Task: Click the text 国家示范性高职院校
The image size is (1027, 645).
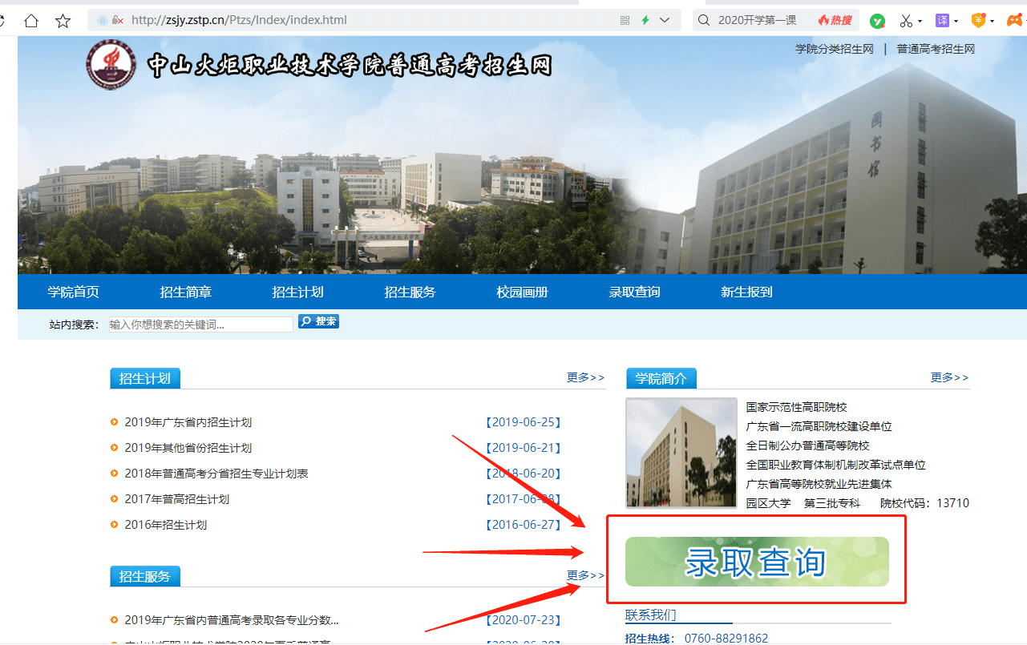Action: [797, 407]
